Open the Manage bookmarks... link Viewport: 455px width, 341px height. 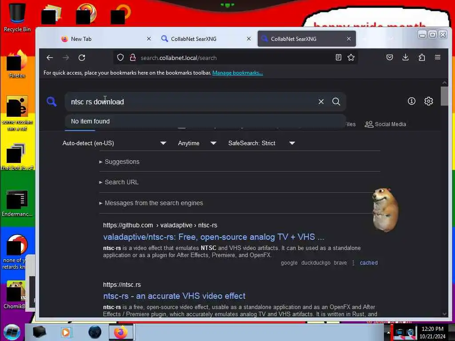pyautogui.click(x=238, y=73)
